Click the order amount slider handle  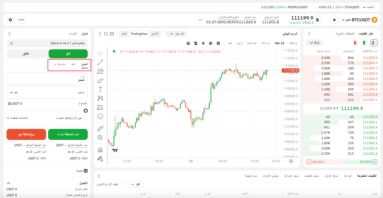pyautogui.click(x=86, y=111)
